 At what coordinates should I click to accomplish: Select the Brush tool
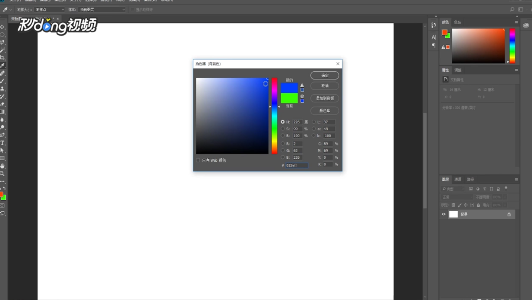(x=2, y=81)
